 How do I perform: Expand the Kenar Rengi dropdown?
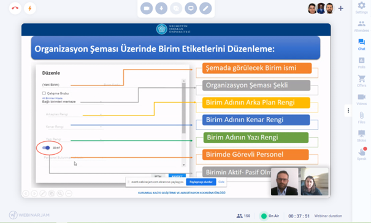[x=74, y=127]
